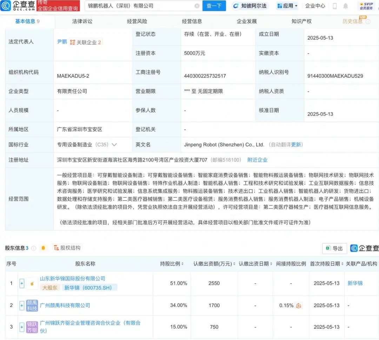Click the Qcc.com logo icon
Viewport: 379px width, 340px height.
click(x=6, y=6)
